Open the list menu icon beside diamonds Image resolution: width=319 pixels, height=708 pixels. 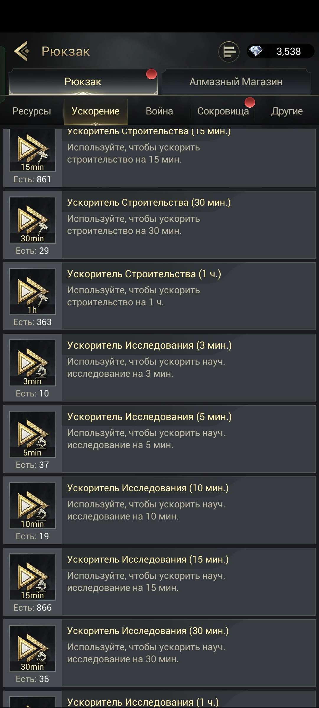(229, 52)
